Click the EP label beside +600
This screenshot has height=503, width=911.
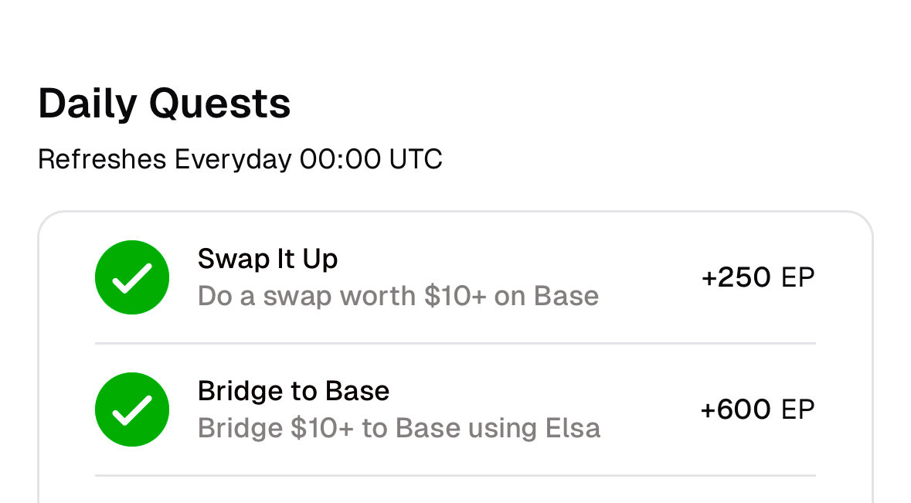click(798, 410)
